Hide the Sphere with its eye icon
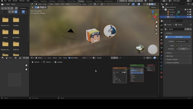Image resolution: width=193 pixels, height=109 pixels. pyautogui.click(x=188, y=17)
